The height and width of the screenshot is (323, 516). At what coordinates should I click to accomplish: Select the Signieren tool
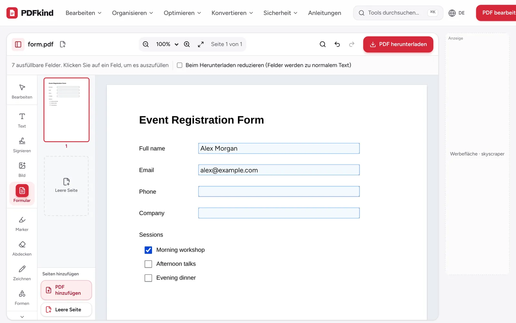point(22,145)
